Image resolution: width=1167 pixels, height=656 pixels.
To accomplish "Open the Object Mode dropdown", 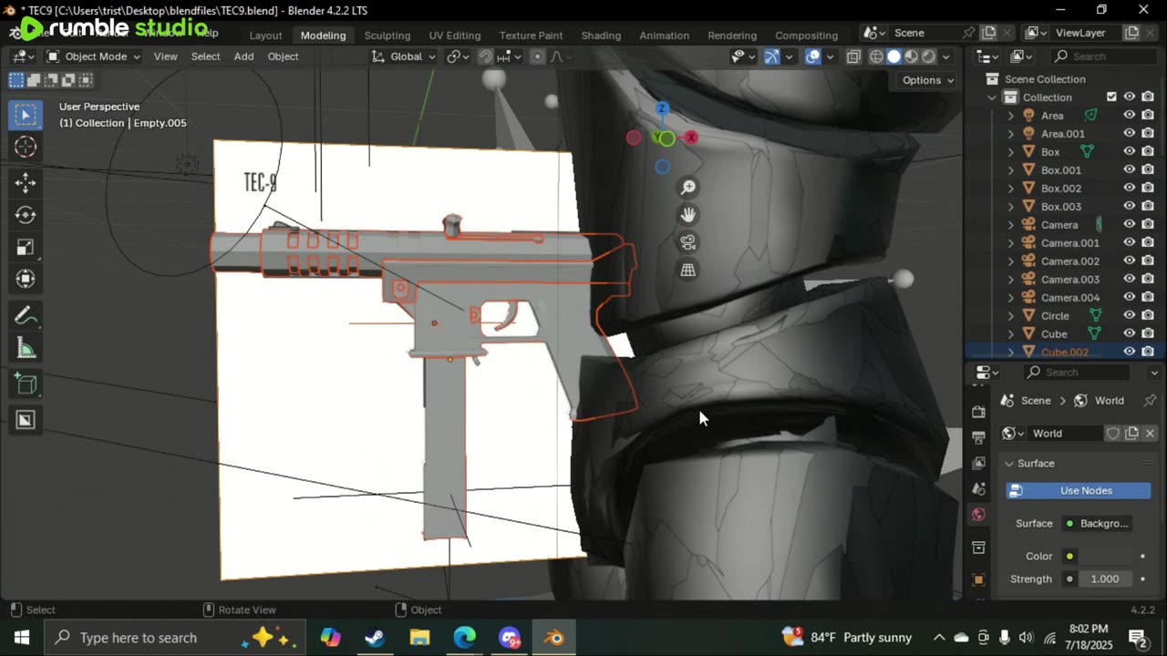I will pos(93,56).
